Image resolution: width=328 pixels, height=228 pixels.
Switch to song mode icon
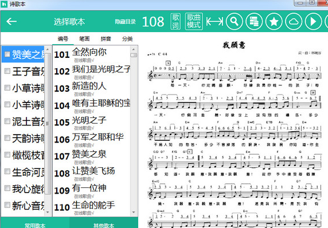(194, 21)
